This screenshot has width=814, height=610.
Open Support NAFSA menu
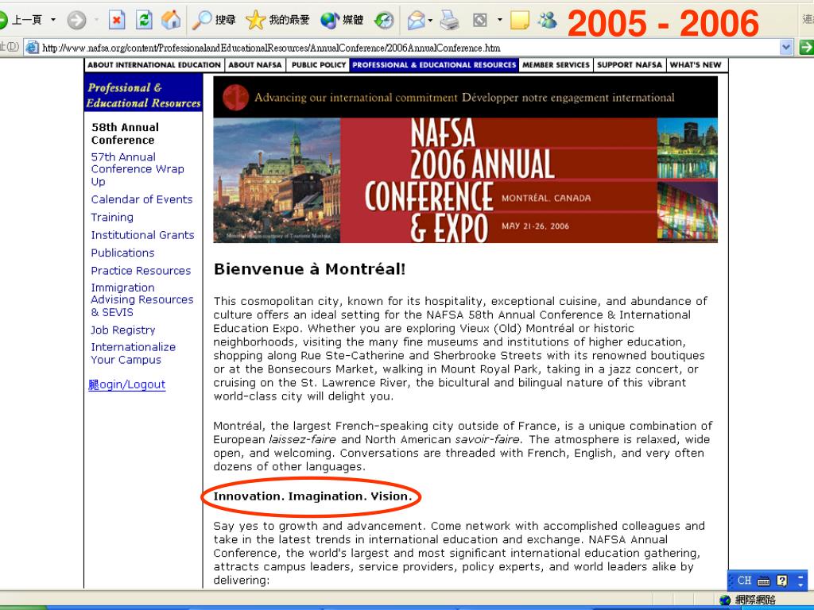point(630,65)
